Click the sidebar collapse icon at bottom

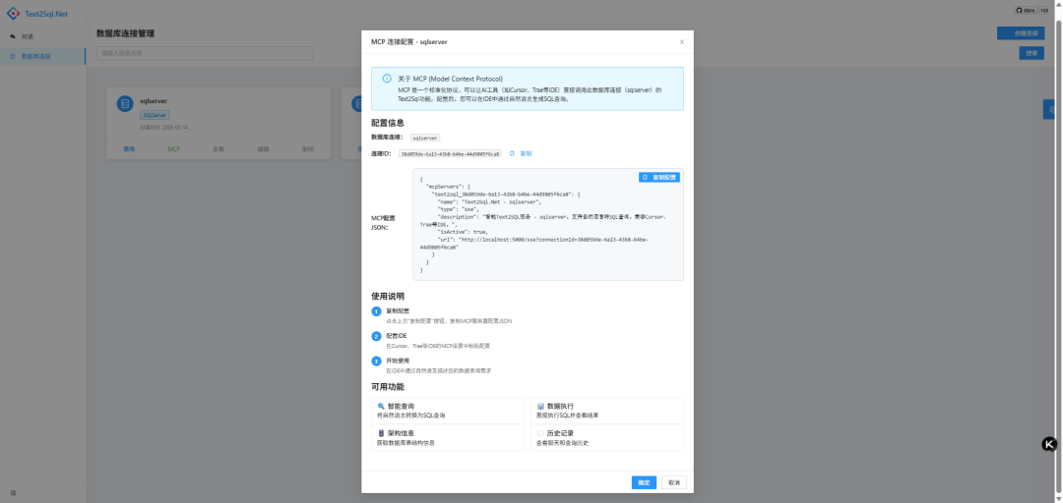[13, 493]
